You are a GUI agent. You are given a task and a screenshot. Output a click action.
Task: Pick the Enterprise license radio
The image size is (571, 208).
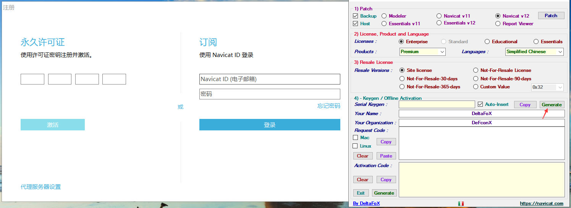[x=401, y=42]
